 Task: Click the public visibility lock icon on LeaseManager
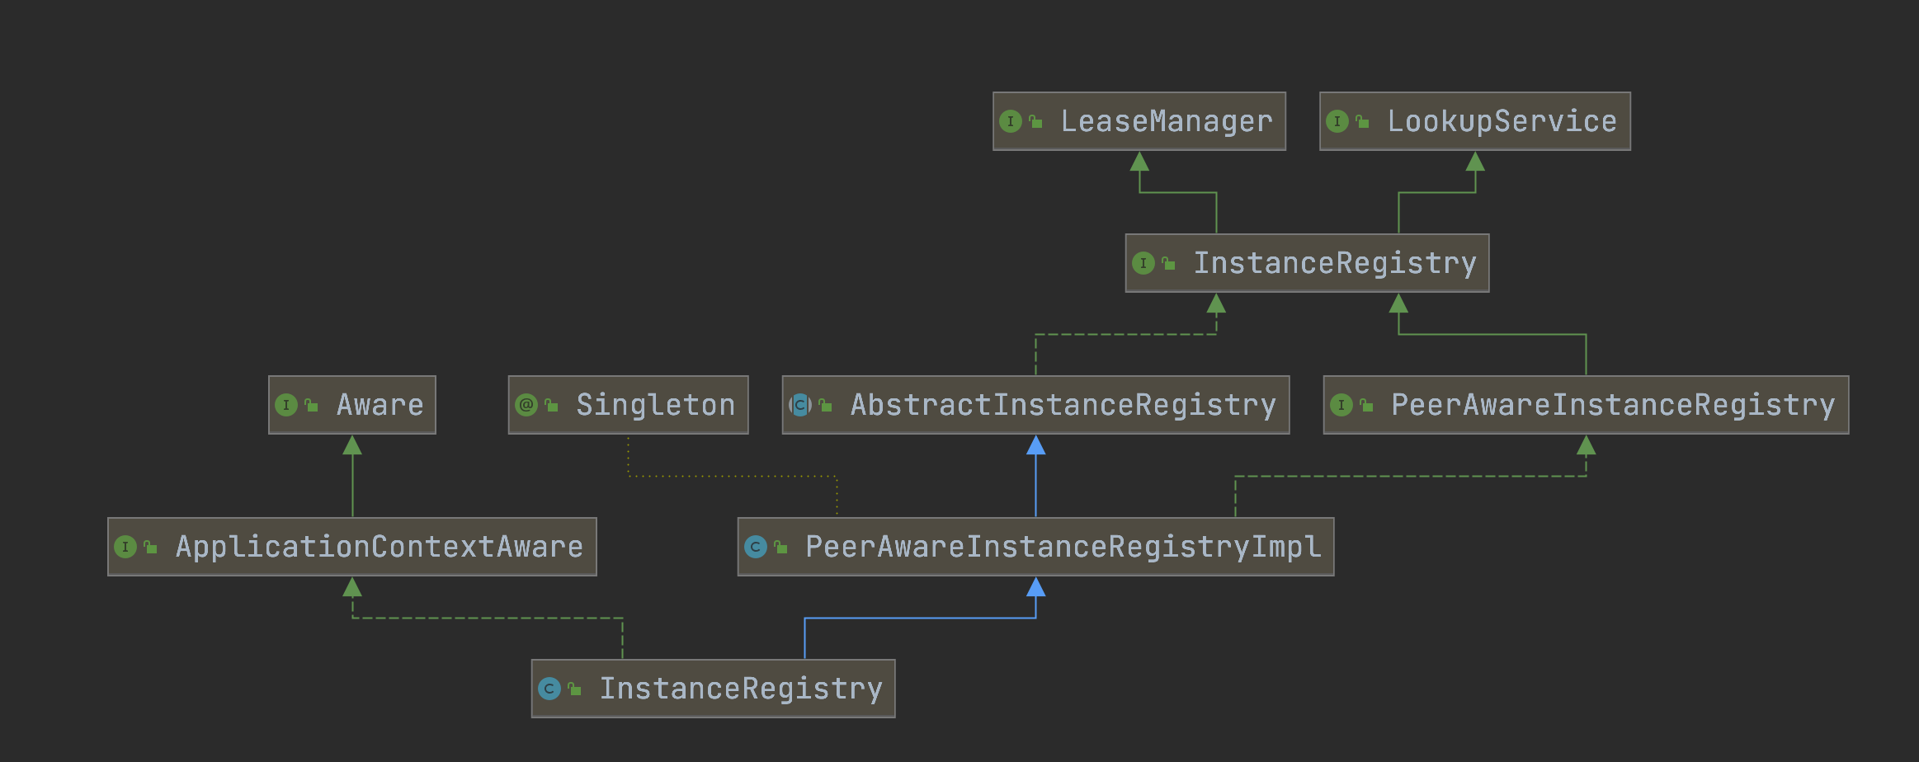pos(1035,122)
